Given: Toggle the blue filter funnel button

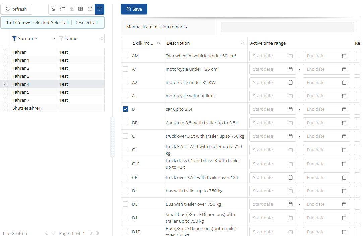Looking at the screenshot, I should (x=99, y=9).
